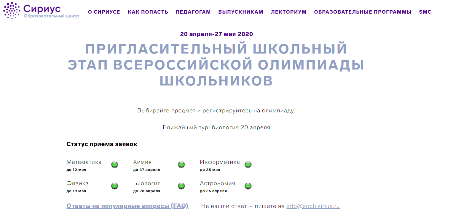Click the Сириус logo in the header
The width and height of the screenshot is (453, 218).
41,11
